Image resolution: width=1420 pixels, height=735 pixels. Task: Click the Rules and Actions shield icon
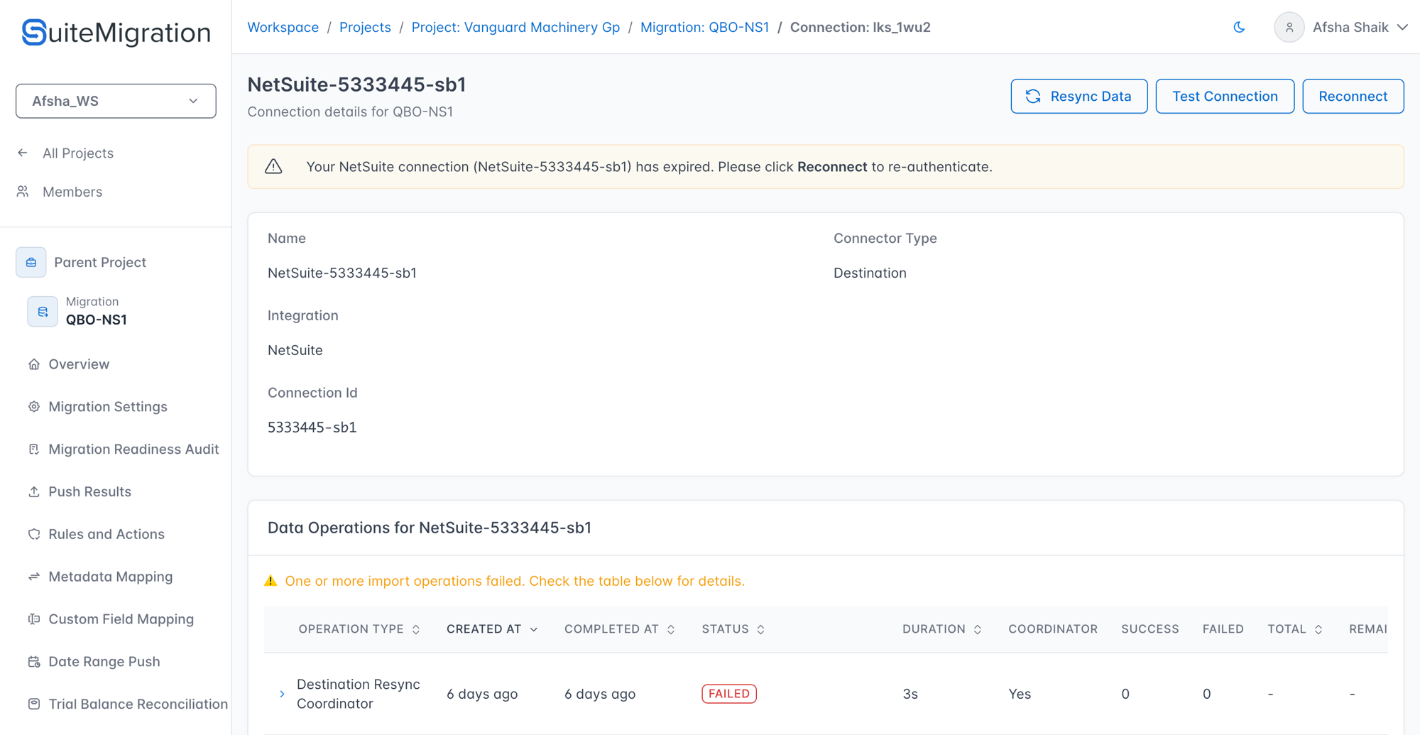click(34, 534)
